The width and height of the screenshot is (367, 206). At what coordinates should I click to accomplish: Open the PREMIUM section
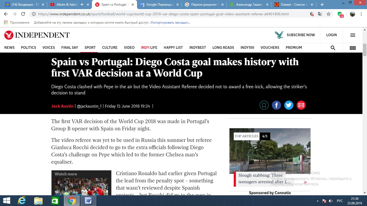point(294,47)
